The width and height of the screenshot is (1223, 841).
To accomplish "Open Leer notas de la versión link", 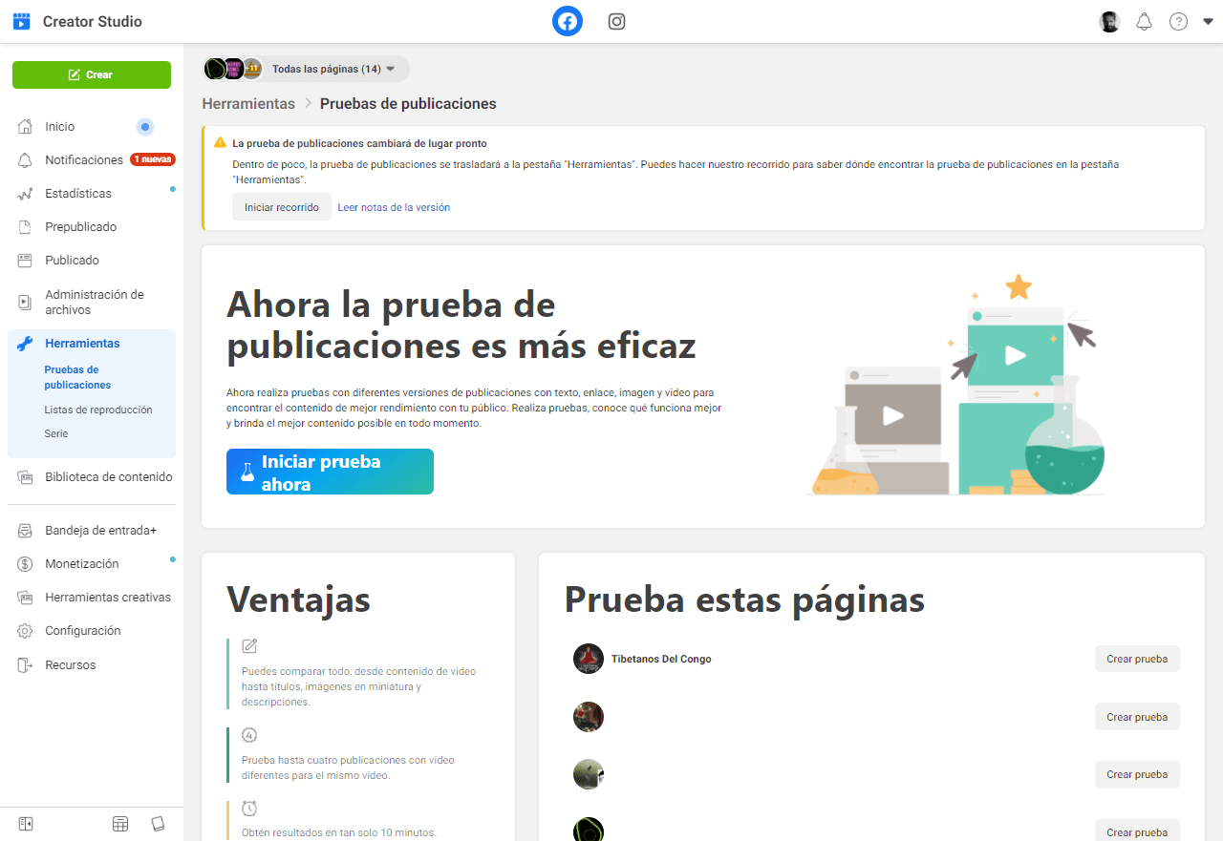I will pos(394,206).
